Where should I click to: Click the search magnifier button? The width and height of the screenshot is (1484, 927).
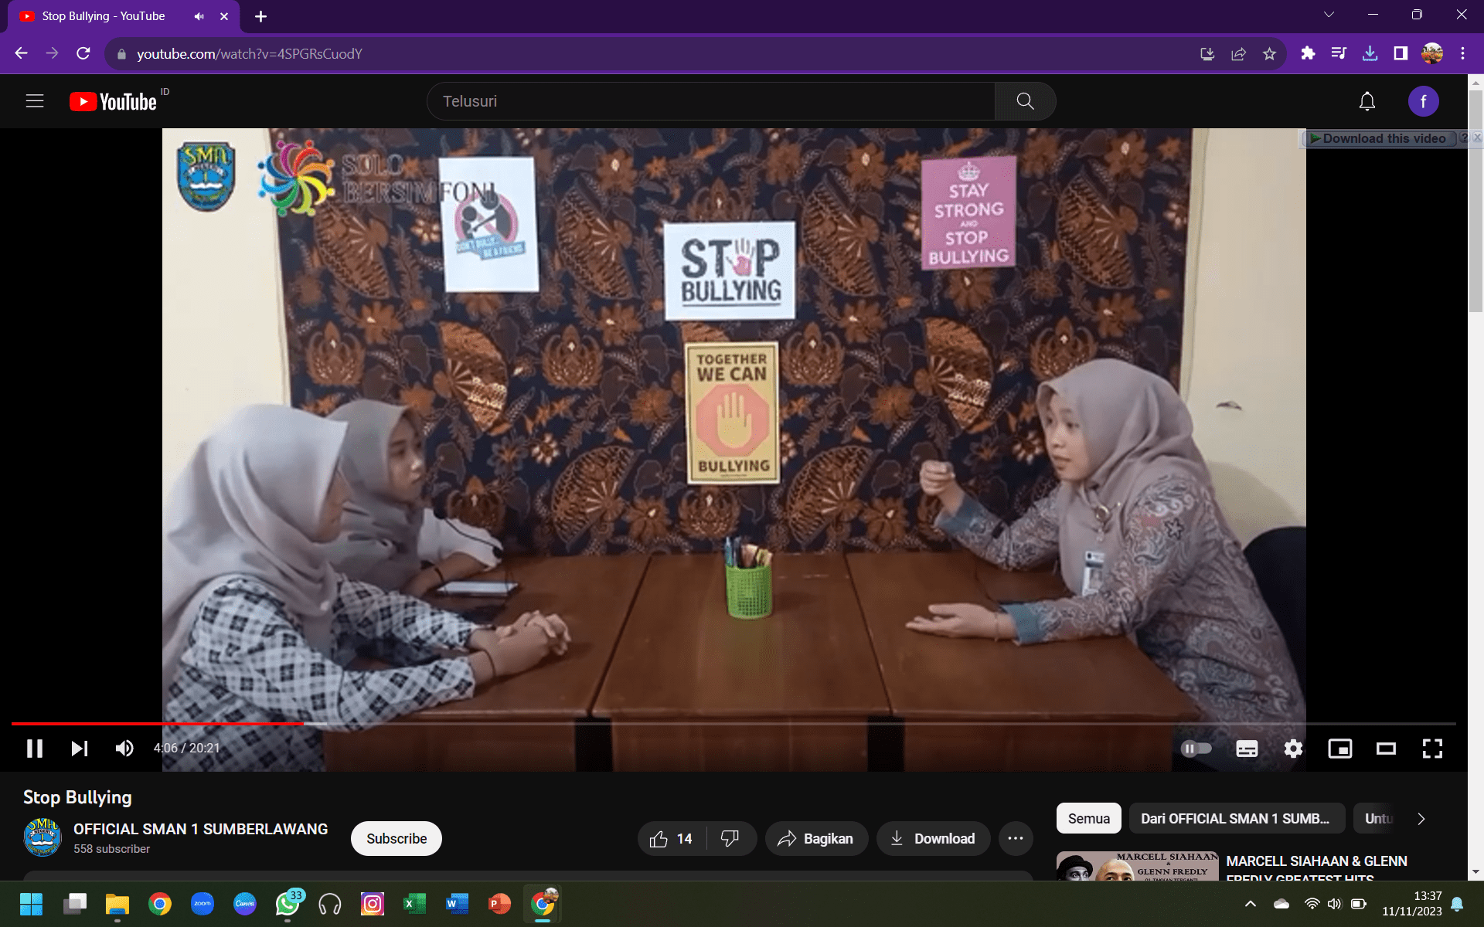[x=1025, y=101]
